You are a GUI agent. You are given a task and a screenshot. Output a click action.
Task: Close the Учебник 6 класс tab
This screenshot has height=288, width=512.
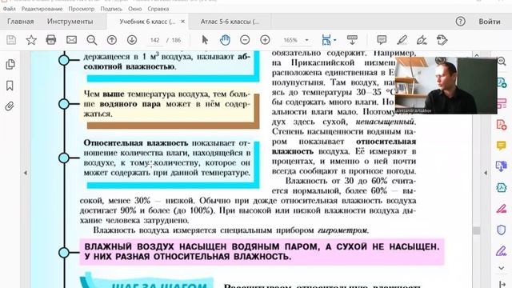pos(183,22)
